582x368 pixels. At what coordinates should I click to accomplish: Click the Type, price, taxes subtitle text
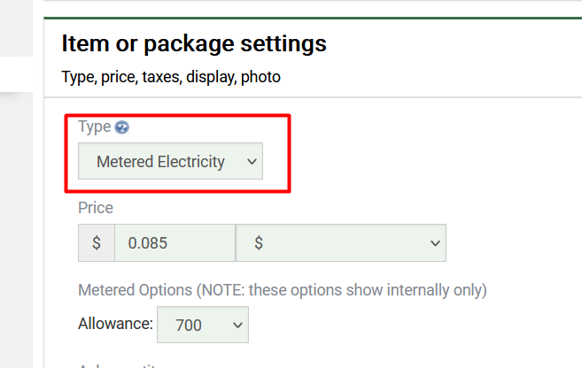(x=171, y=77)
